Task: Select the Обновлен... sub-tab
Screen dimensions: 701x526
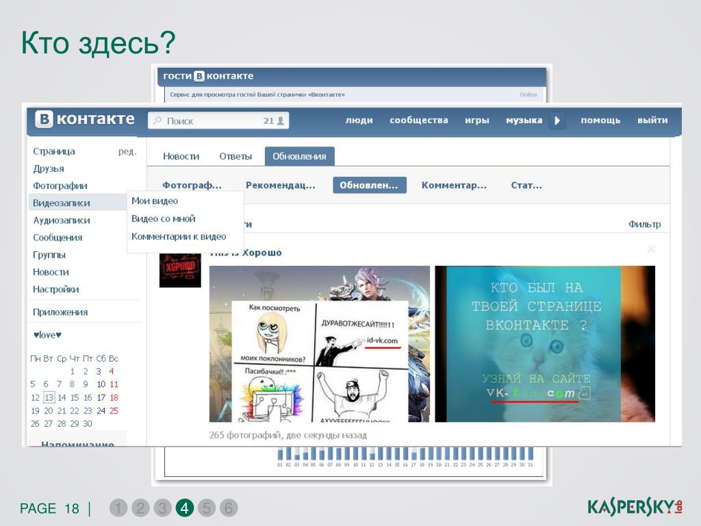Action: pyautogui.click(x=369, y=185)
